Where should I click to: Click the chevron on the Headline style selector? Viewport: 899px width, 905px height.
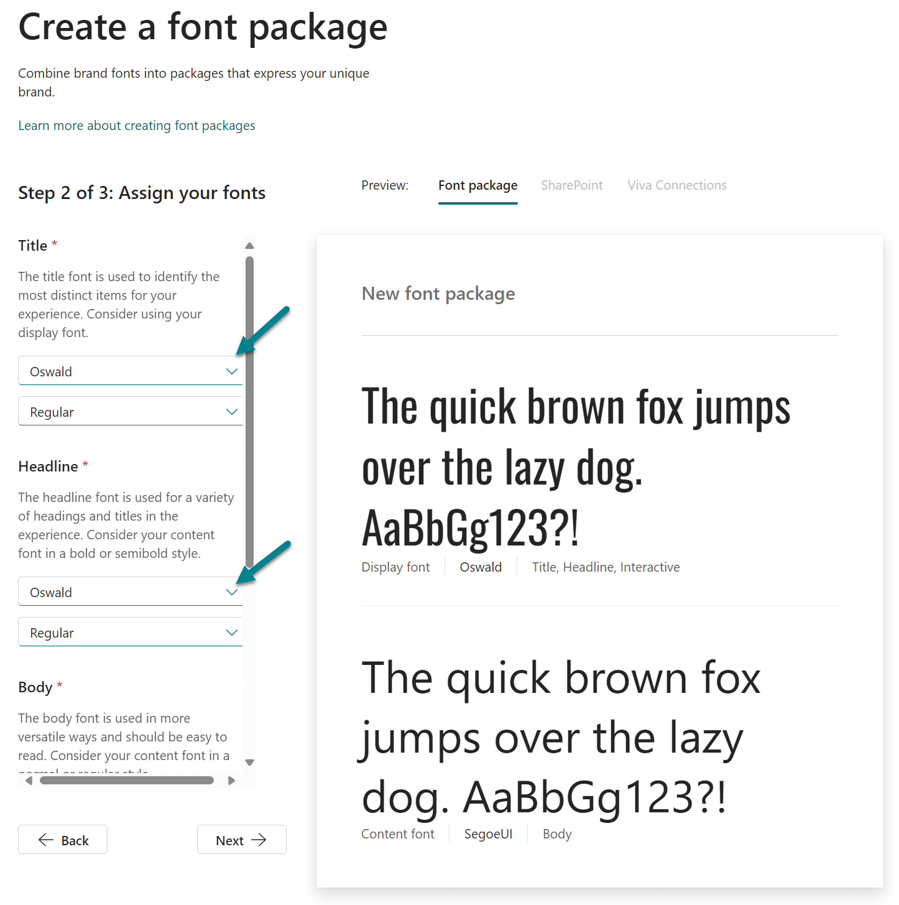click(232, 632)
